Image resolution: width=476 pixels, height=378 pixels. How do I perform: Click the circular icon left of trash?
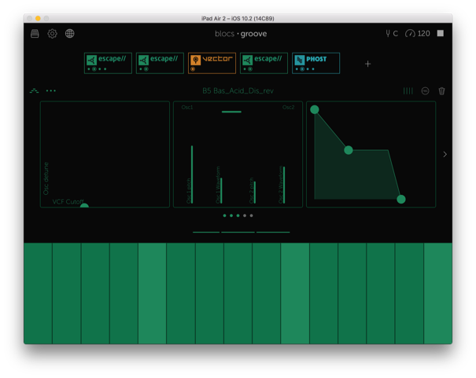pyautogui.click(x=425, y=91)
